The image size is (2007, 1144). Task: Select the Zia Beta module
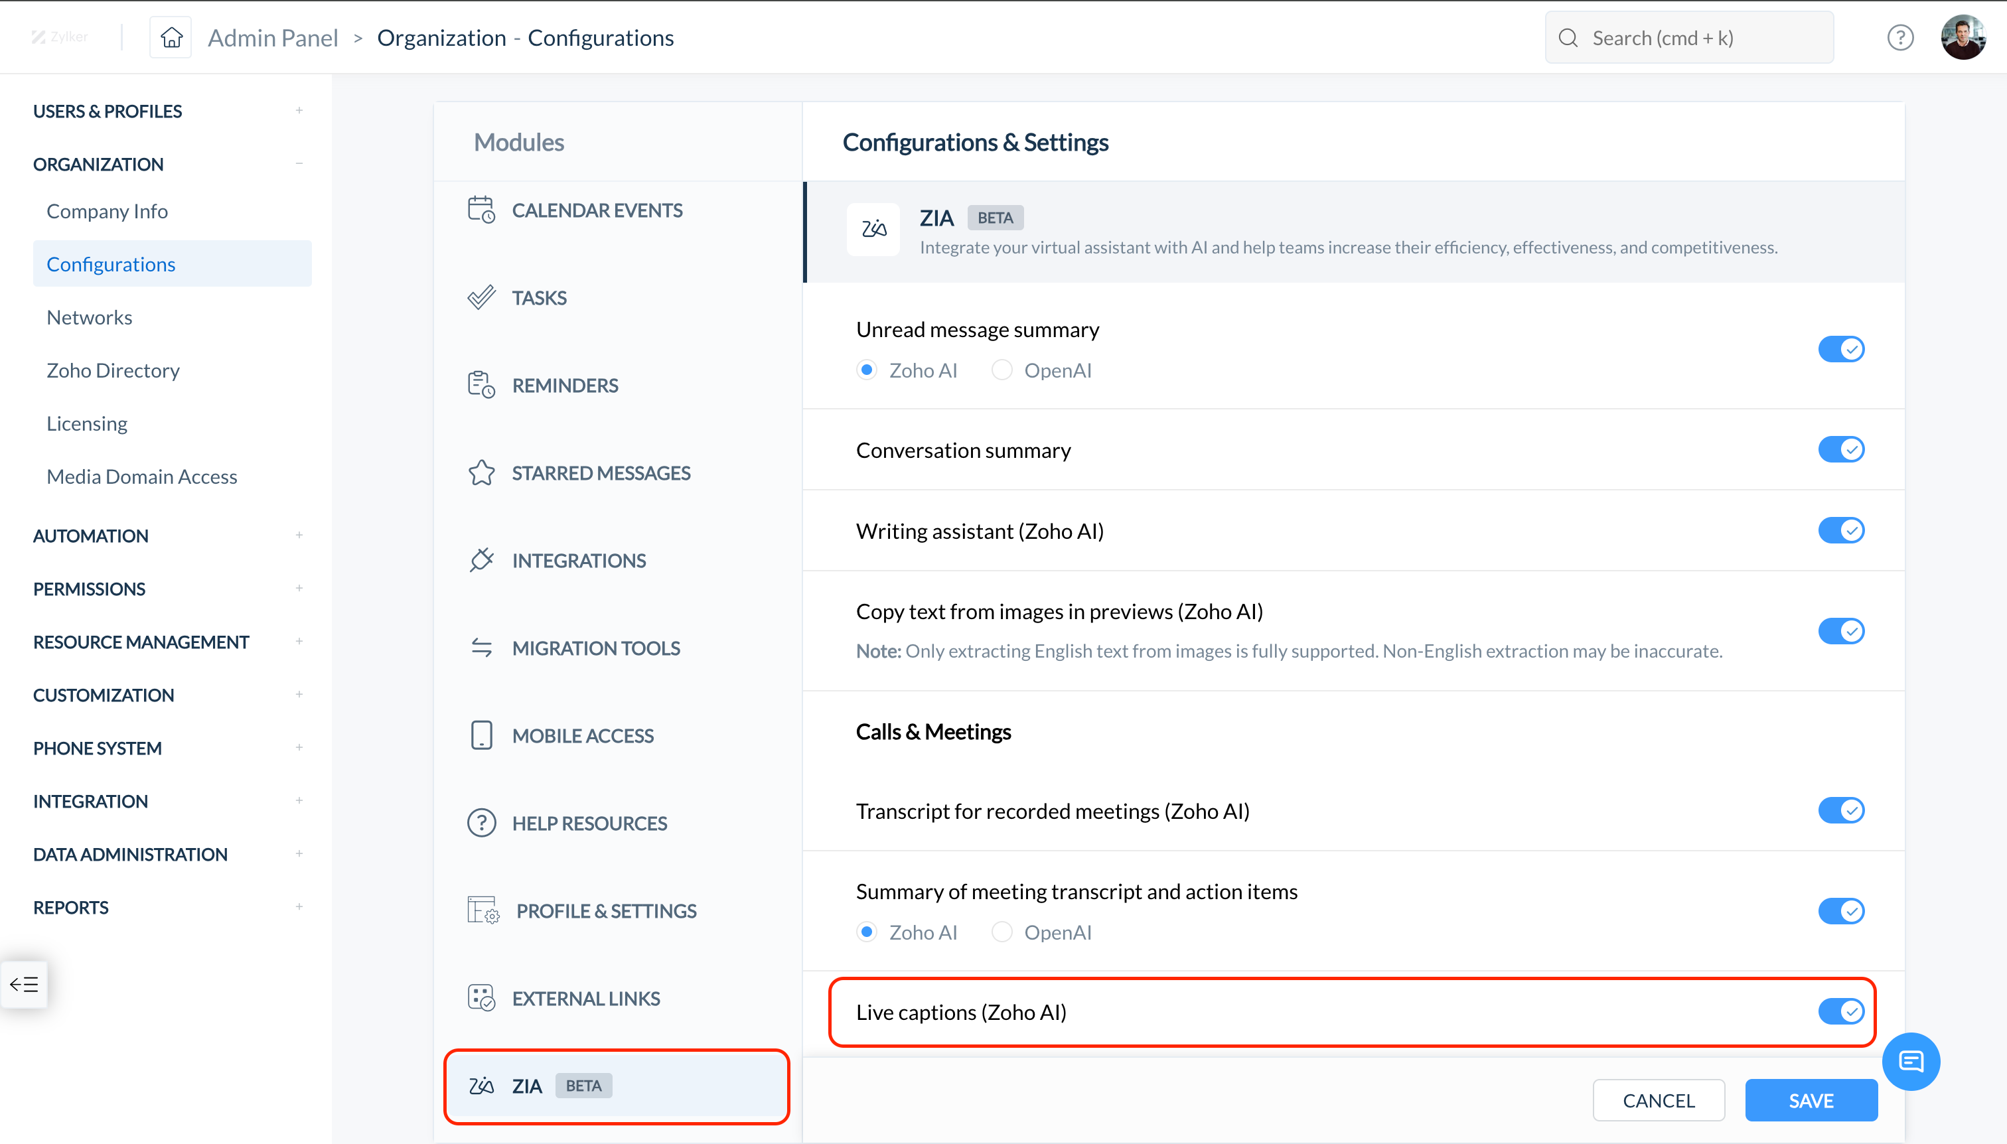pyautogui.click(x=617, y=1086)
